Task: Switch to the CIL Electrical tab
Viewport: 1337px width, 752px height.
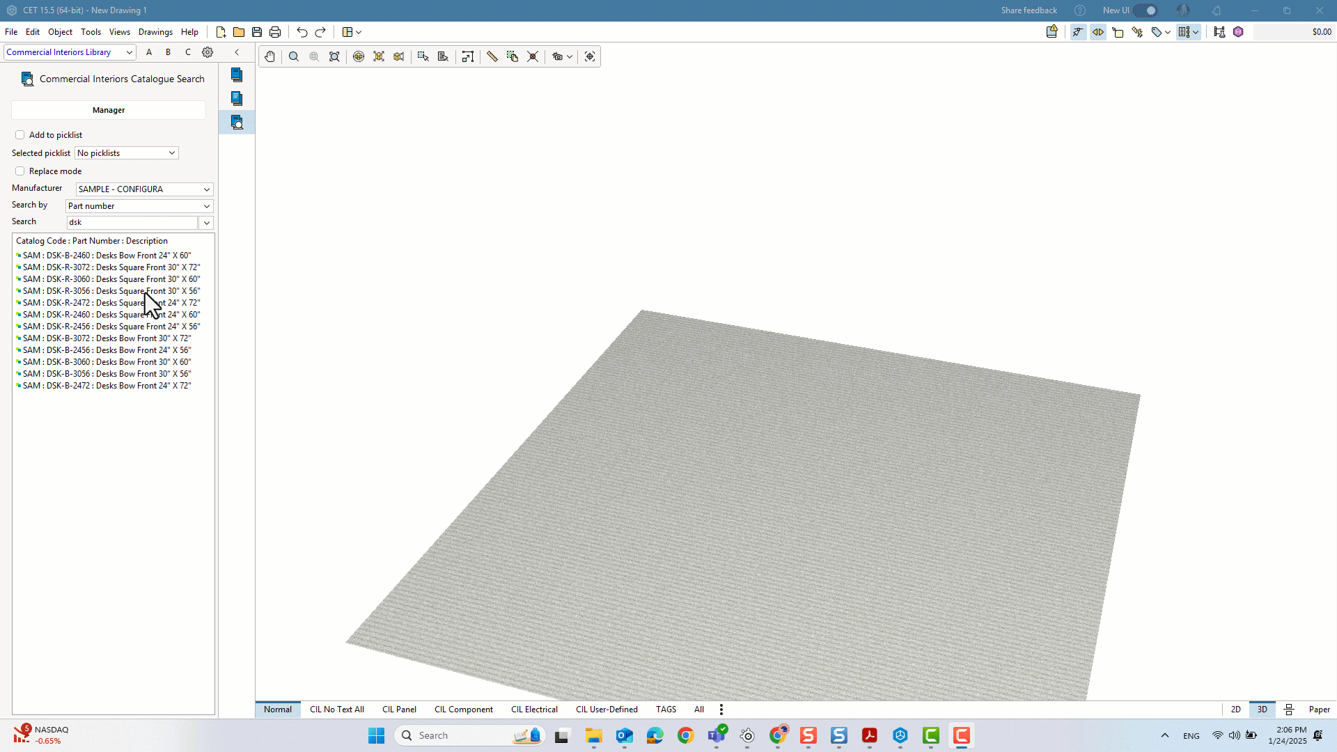Action: click(x=534, y=710)
